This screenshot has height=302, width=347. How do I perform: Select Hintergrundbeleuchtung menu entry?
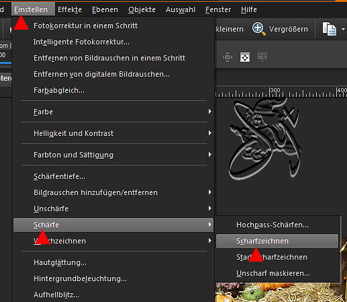113,278
